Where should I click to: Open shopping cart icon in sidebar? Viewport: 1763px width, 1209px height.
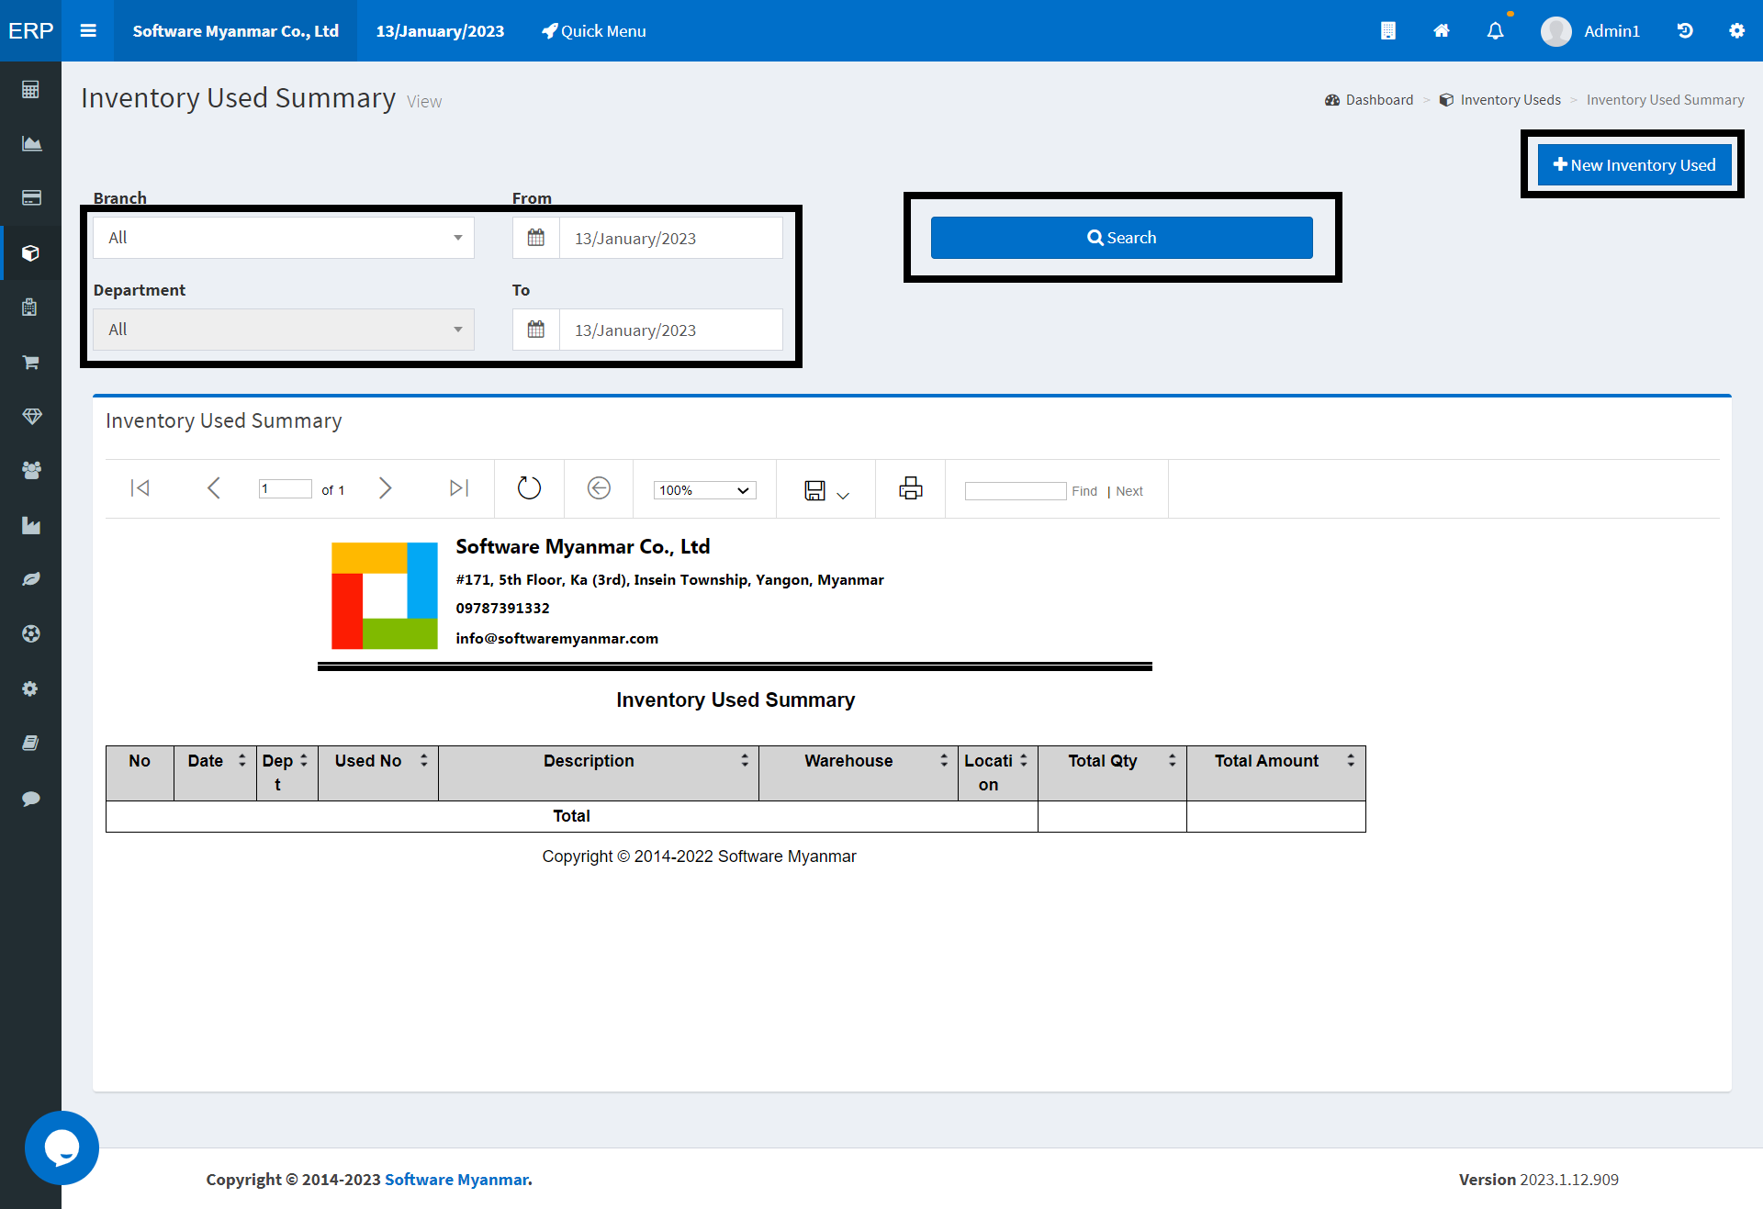30,362
